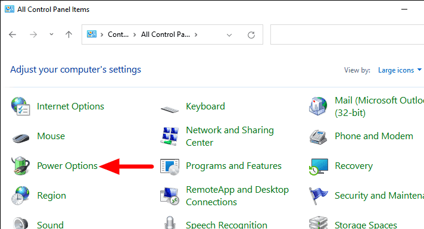424x229 pixels.
Task: Select the All Control Panel Items breadcrumb
Action: coord(165,34)
